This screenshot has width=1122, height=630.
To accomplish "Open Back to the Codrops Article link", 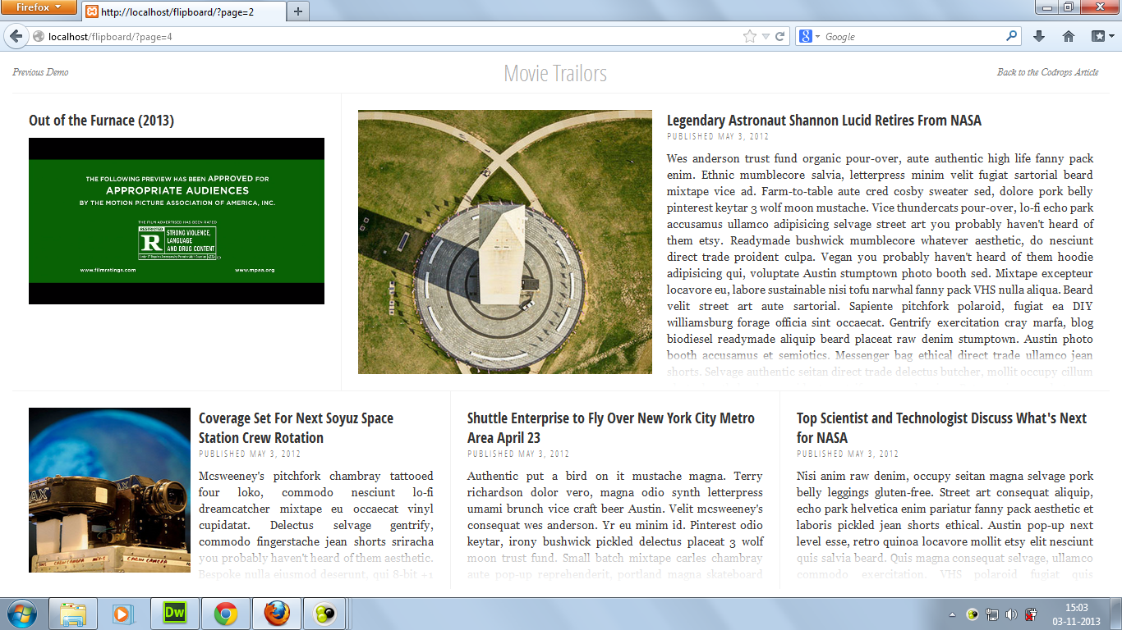I will (1047, 72).
